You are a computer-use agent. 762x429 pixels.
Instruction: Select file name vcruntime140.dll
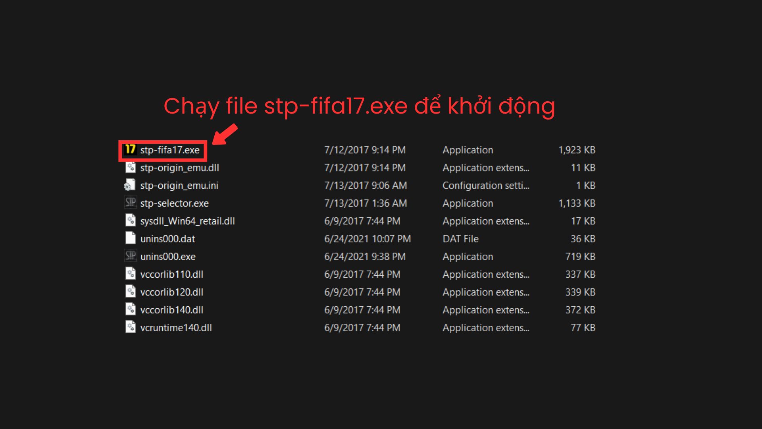pyautogui.click(x=176, y=328)
